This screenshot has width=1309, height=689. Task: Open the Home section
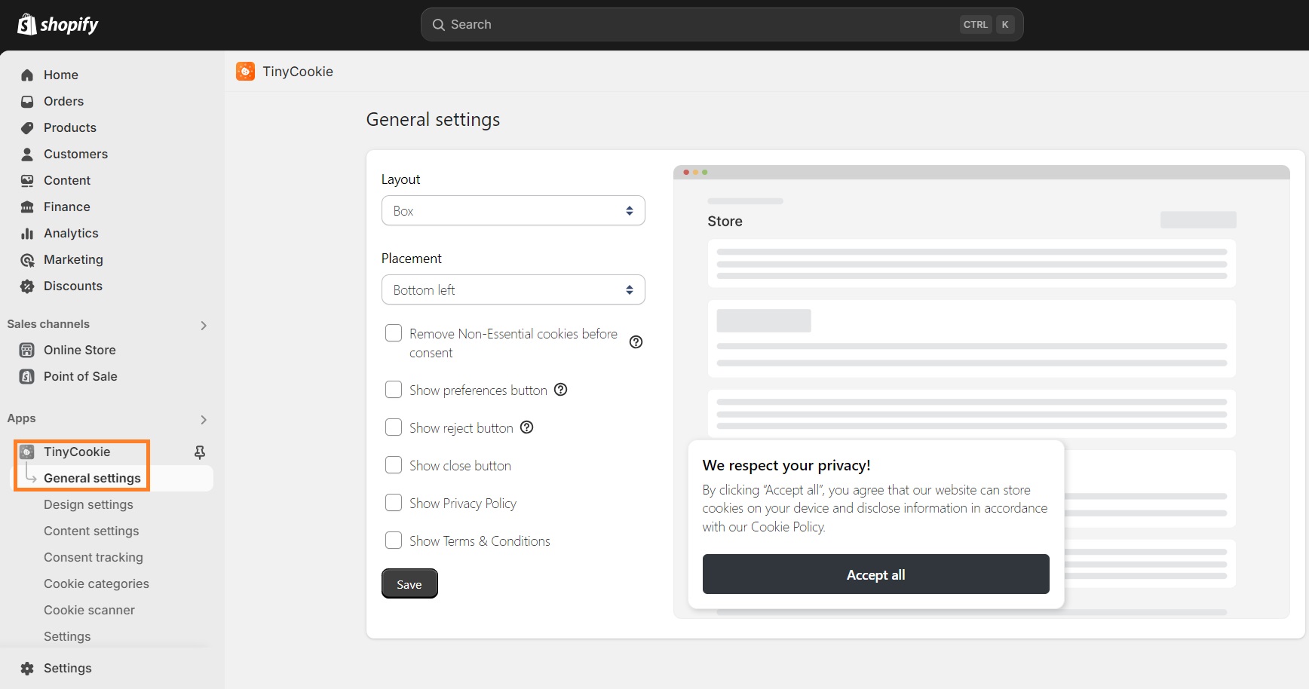60,75
